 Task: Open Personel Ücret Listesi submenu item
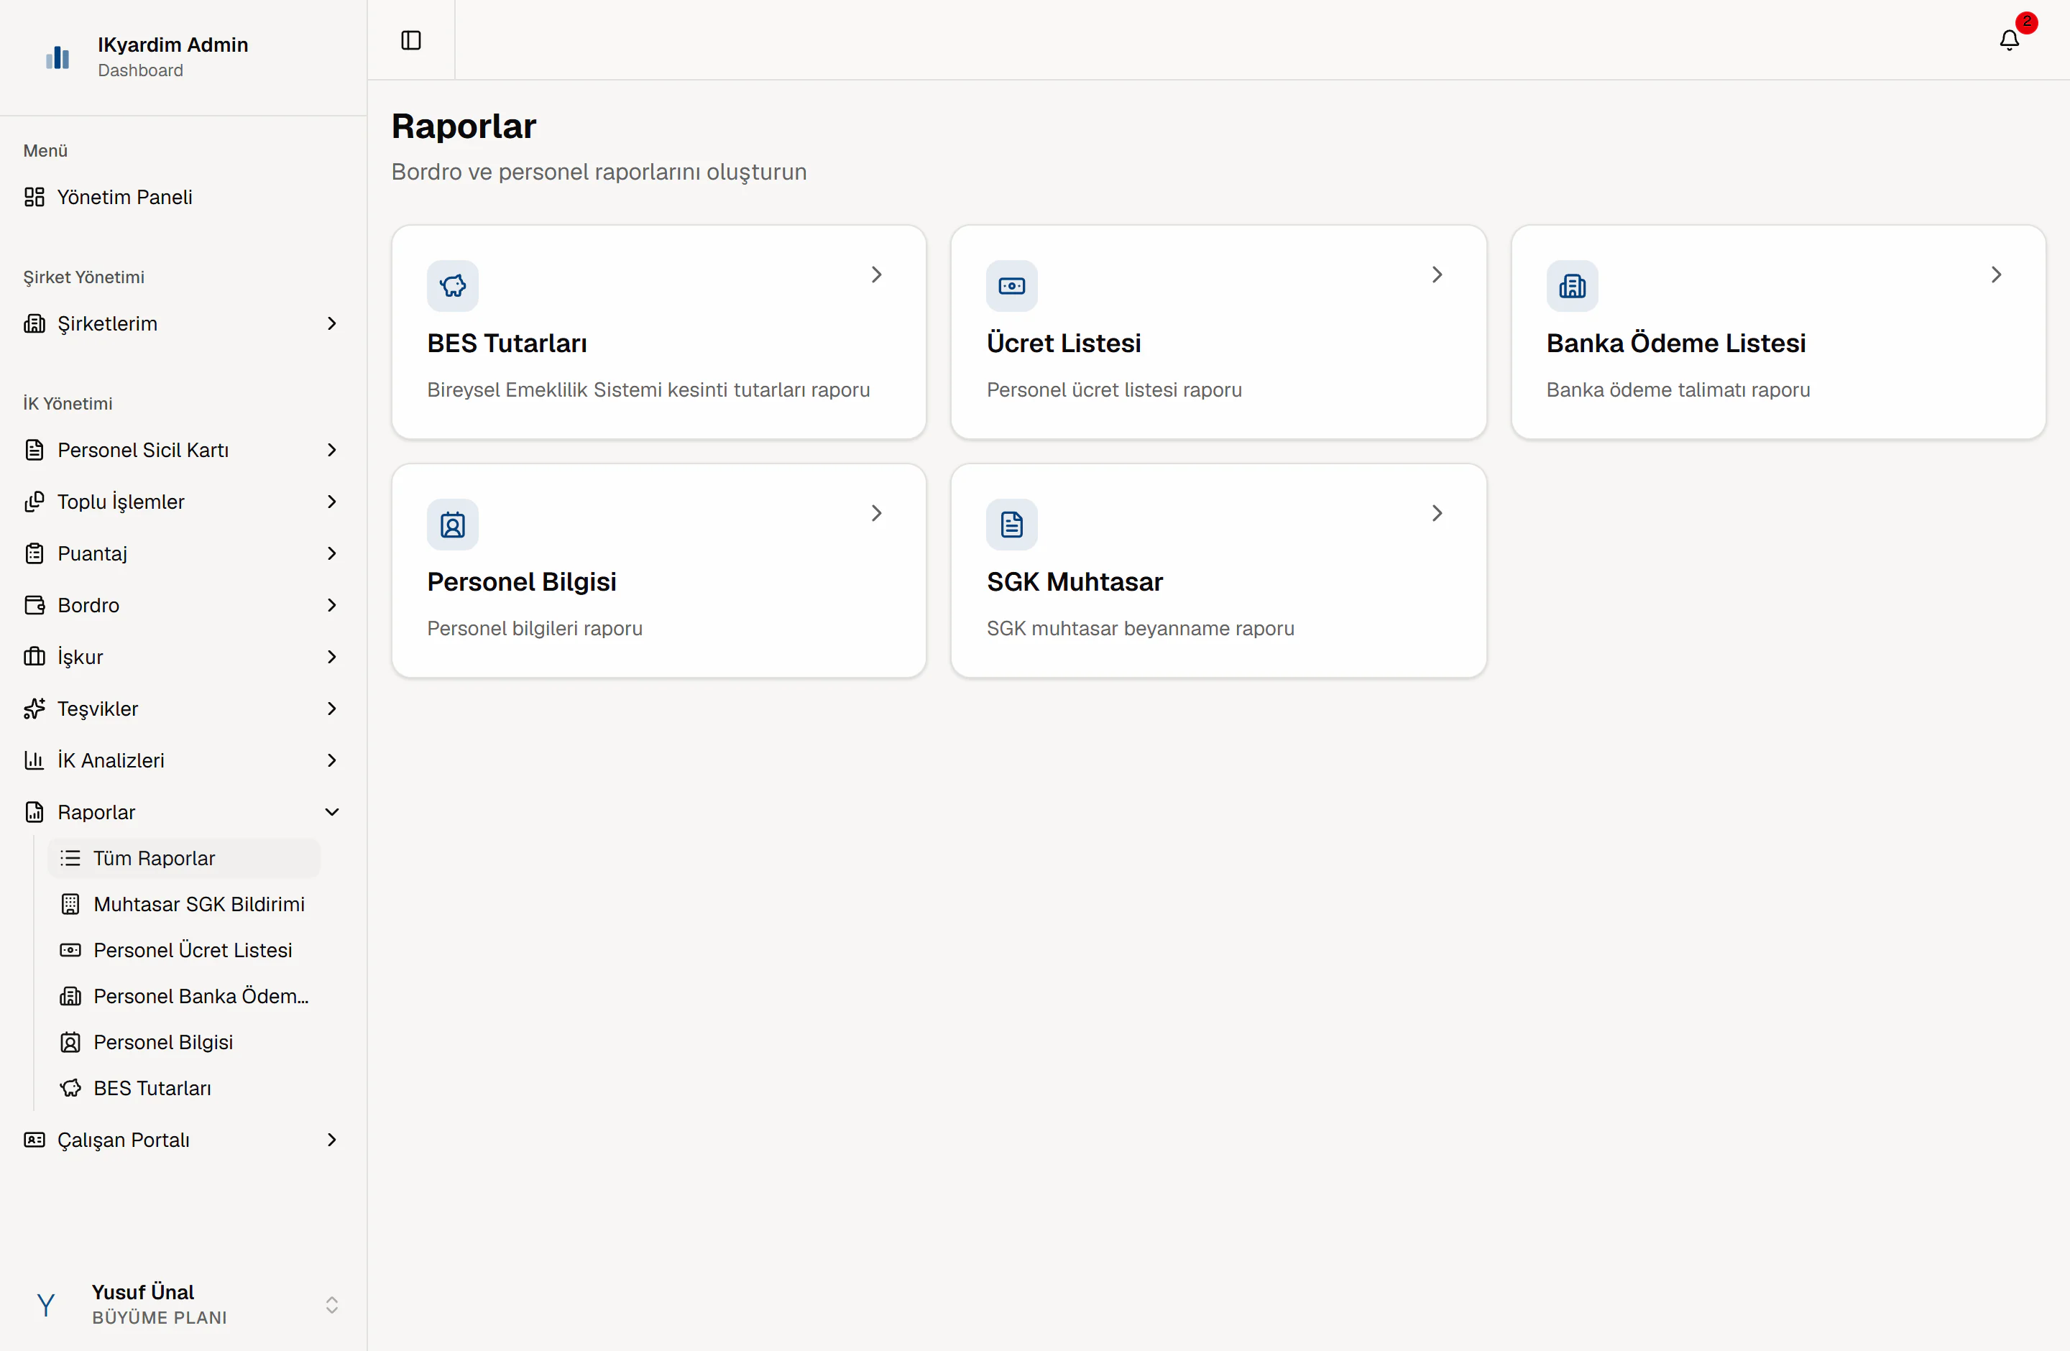coord(185,950)
